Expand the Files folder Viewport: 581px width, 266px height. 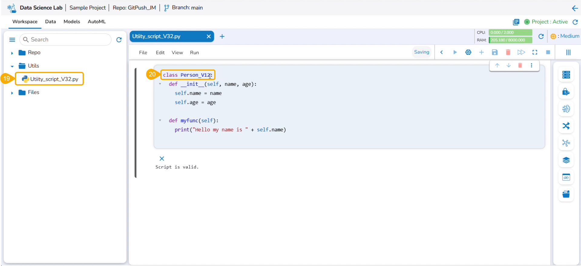tap(12, 93)
